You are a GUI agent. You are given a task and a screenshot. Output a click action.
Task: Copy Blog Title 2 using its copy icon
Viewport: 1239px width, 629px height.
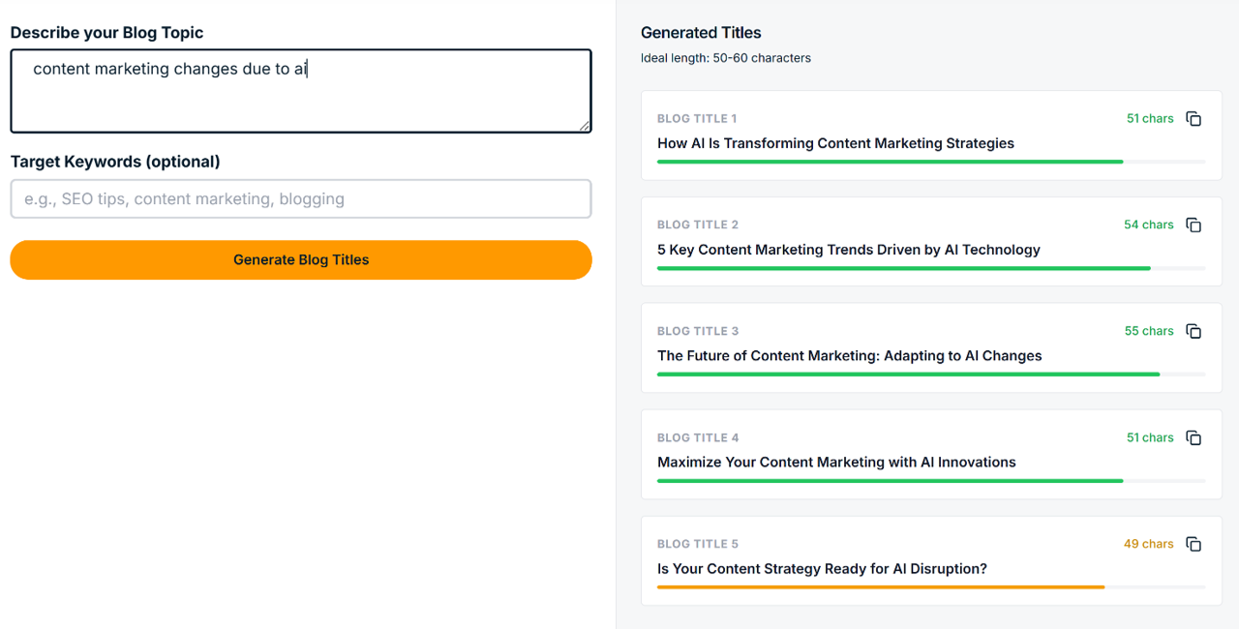(1194, 225)
